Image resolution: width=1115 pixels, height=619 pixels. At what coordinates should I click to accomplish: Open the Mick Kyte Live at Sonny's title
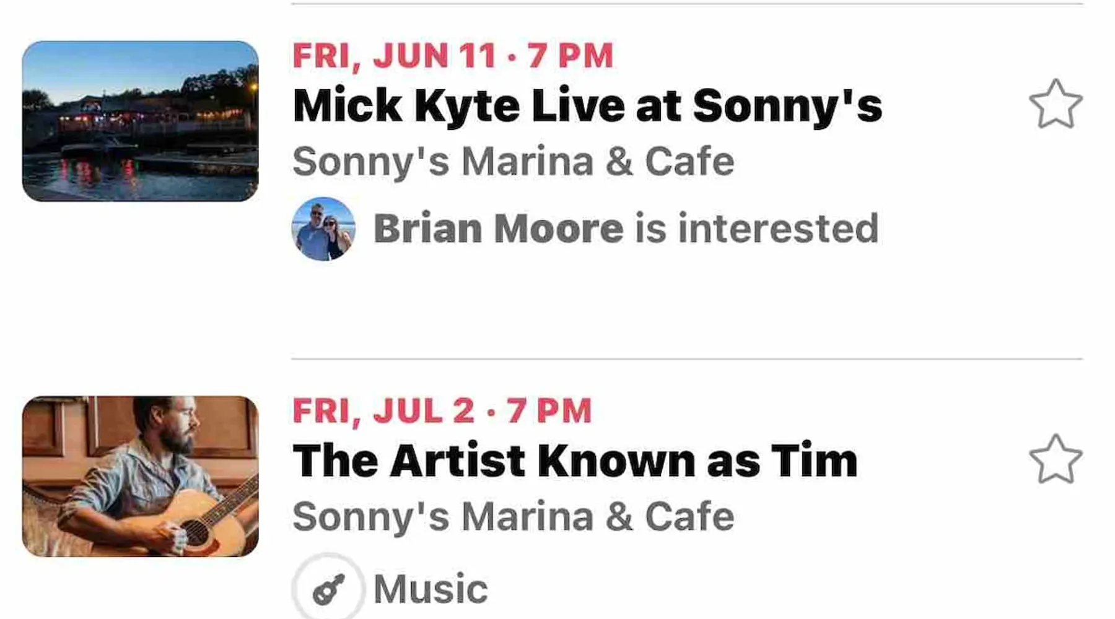[x=587, y=106]
